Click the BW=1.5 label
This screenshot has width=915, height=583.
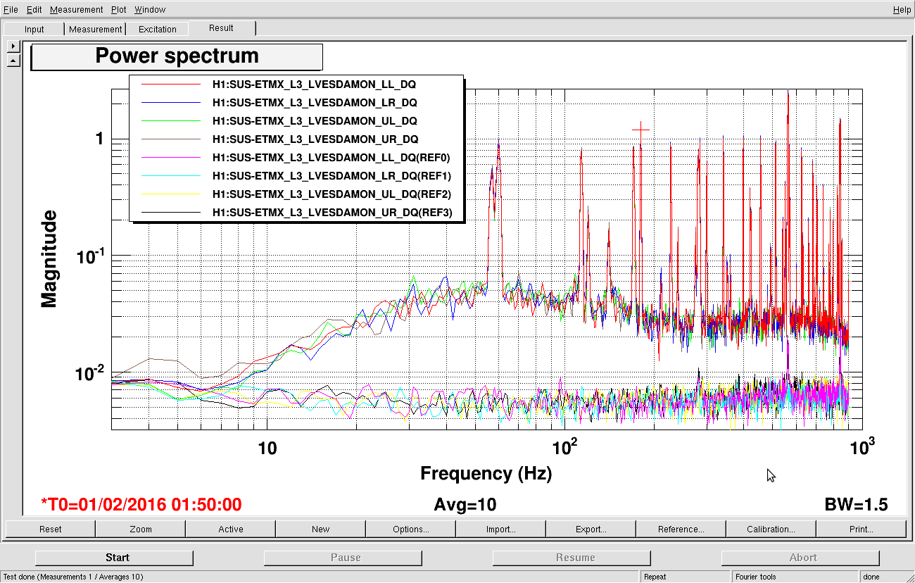pyautogui.click(x=856, y=505)
